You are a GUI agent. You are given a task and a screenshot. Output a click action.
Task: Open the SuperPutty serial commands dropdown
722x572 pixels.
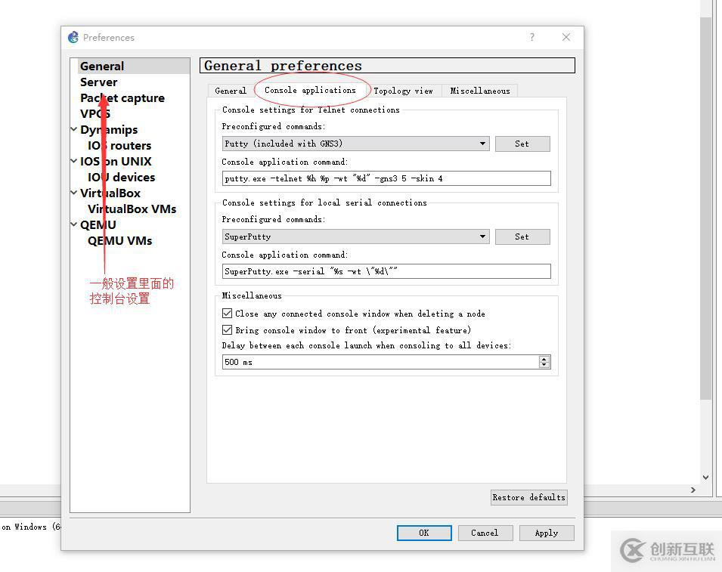pyautogui.click(x=482, y=237)
